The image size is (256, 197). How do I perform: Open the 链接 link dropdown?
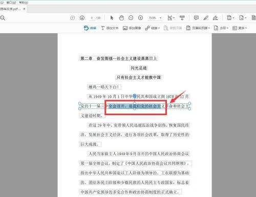153,28
